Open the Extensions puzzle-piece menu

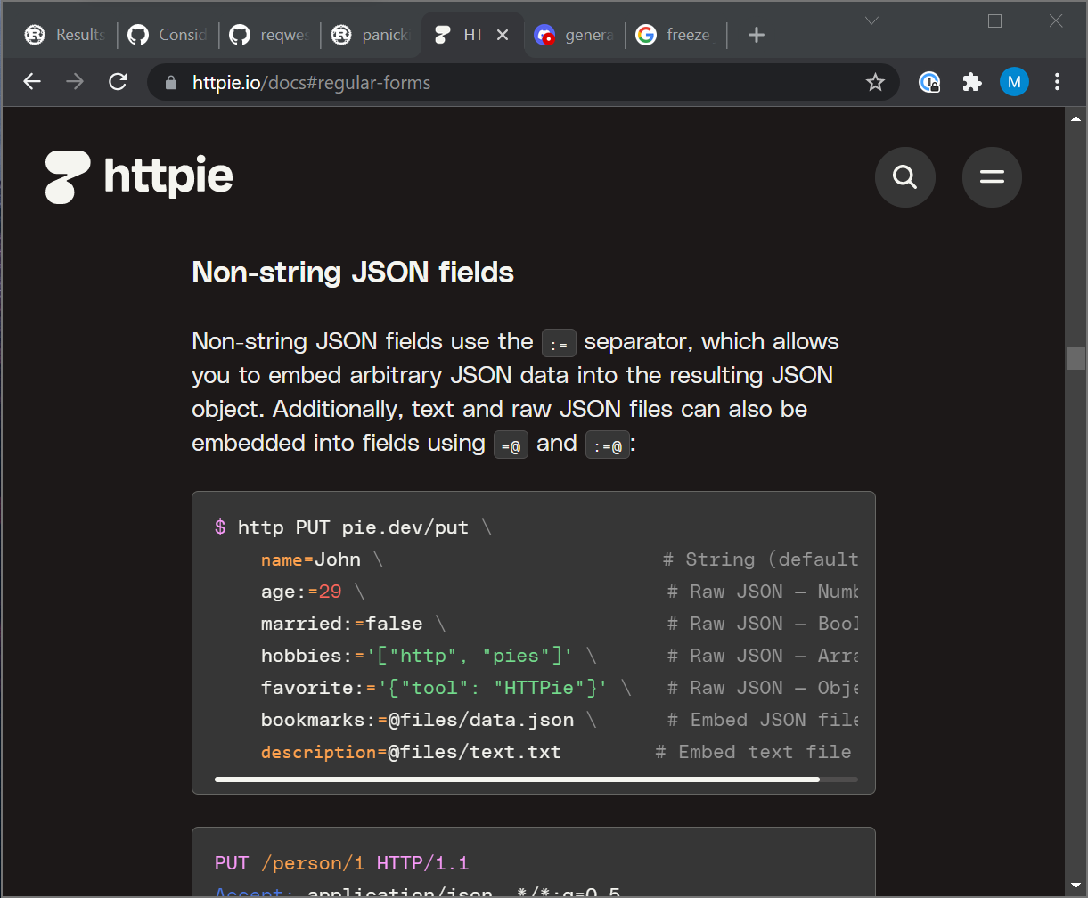[972, 83]
